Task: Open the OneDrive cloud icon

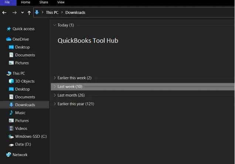Action: tap(8, 39)
